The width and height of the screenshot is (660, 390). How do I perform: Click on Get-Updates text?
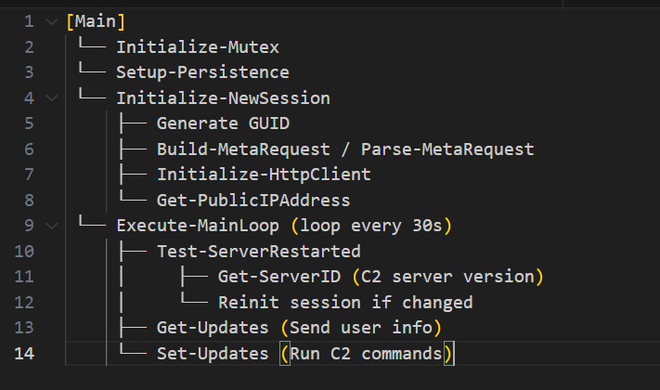click(213, 328)
